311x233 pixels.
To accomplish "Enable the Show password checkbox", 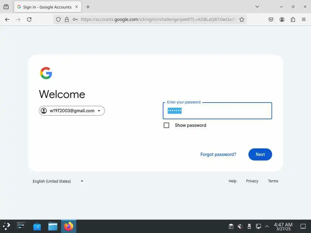I will 166,125.
